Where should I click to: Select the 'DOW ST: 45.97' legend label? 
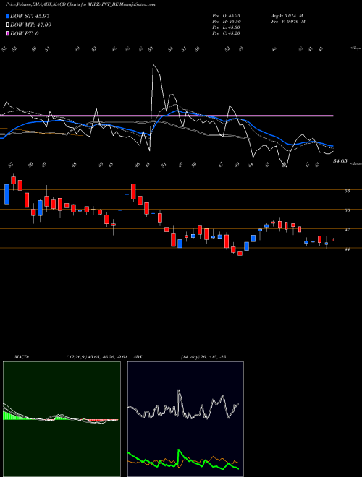(30, 16)
